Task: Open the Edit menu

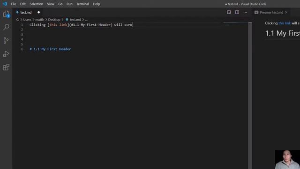Action: pyautogui.click(x=22, y=4)
